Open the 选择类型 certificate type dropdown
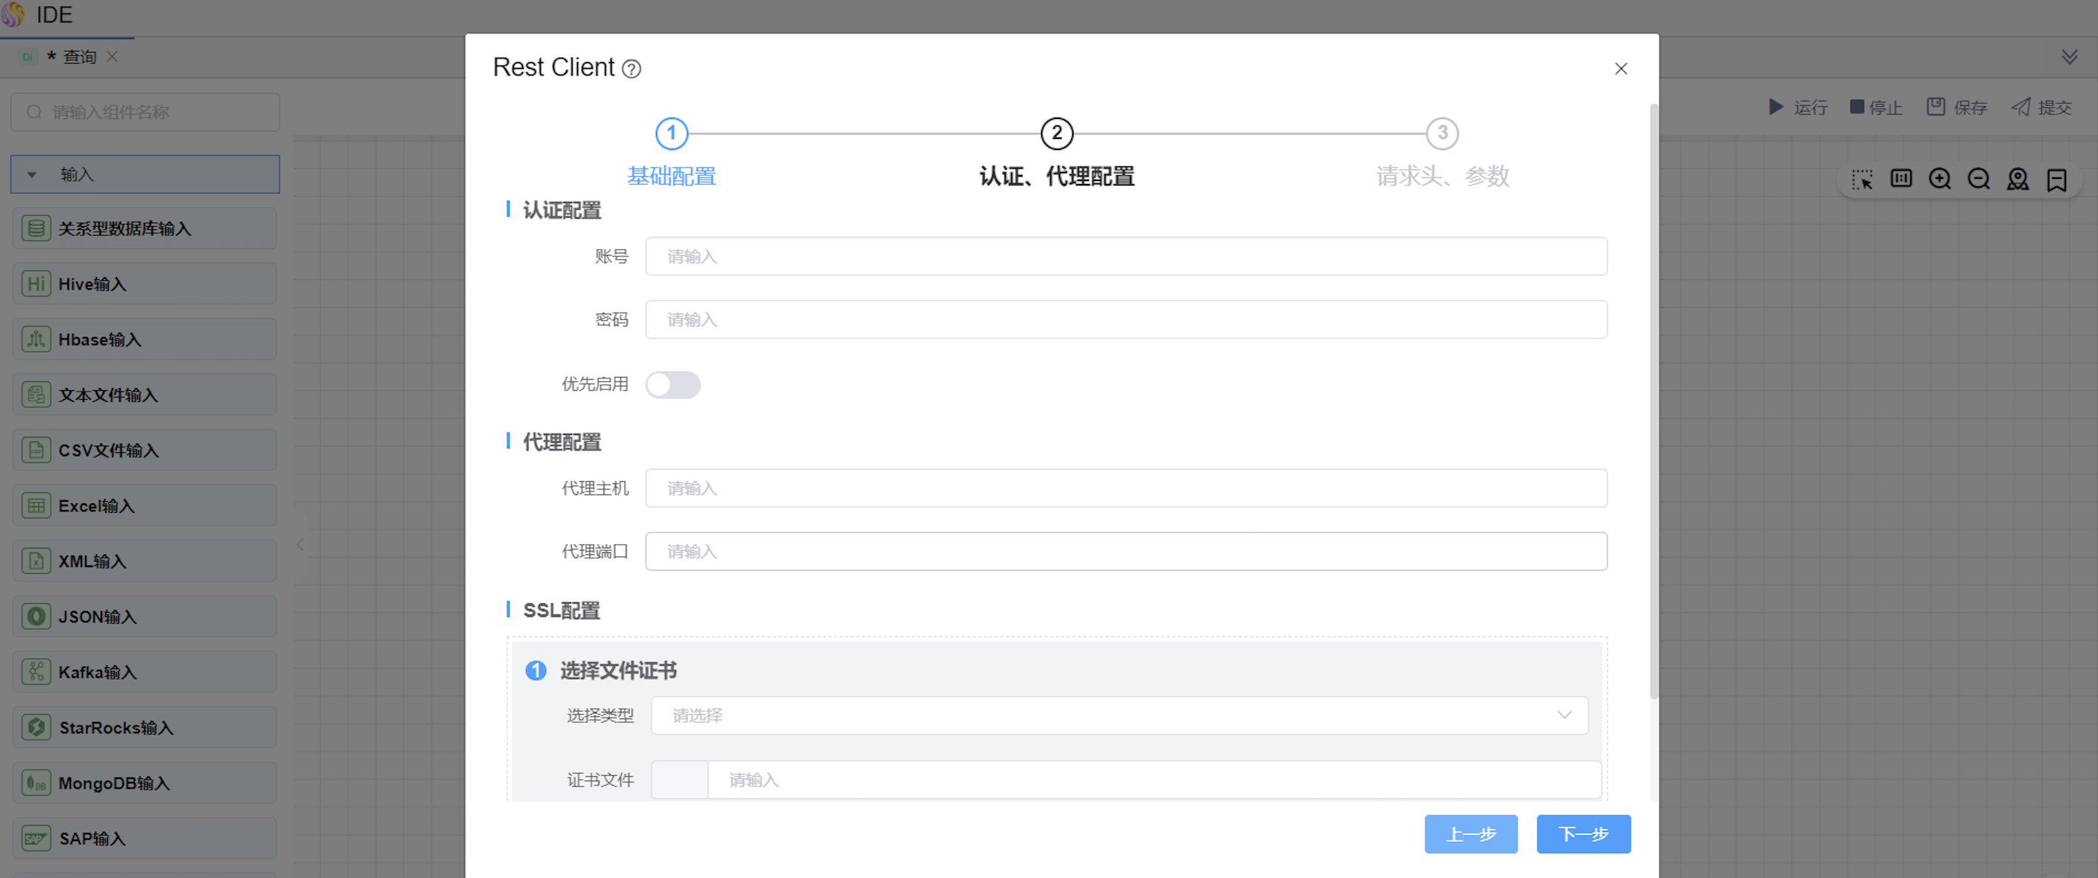The height and width of the screenshot is (878, 2098). tap(1119, 715)
